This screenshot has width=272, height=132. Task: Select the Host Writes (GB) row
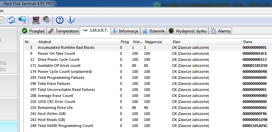(x=148, y=114)
